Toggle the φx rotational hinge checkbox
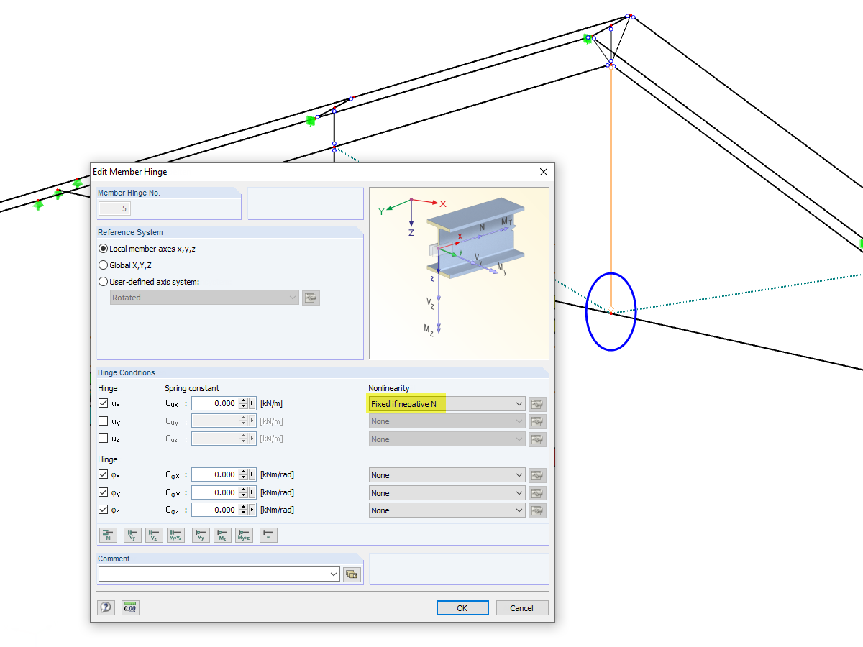 coord(103,474)
